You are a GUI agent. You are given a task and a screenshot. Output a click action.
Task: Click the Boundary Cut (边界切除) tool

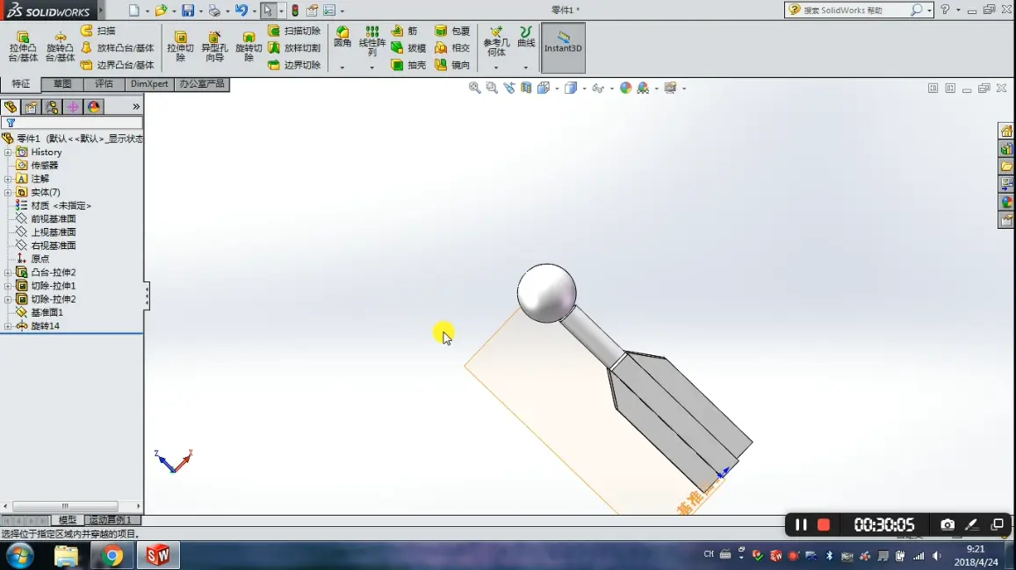(x=294, y=65)
